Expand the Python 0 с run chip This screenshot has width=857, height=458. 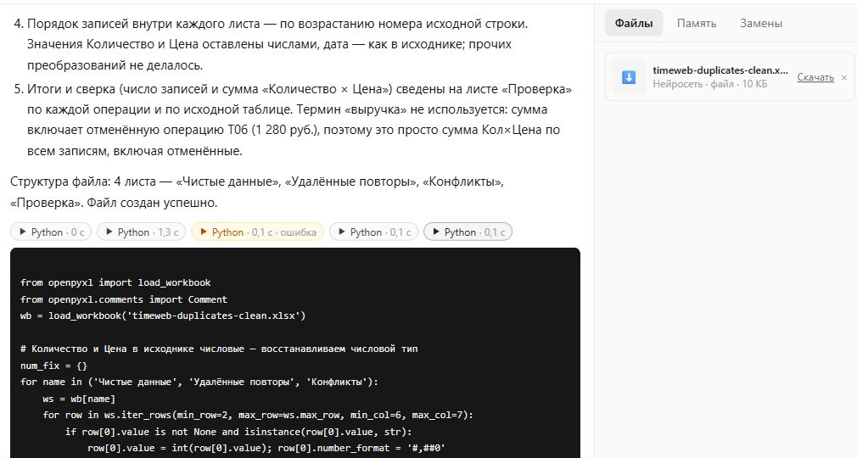click(51, 232)
